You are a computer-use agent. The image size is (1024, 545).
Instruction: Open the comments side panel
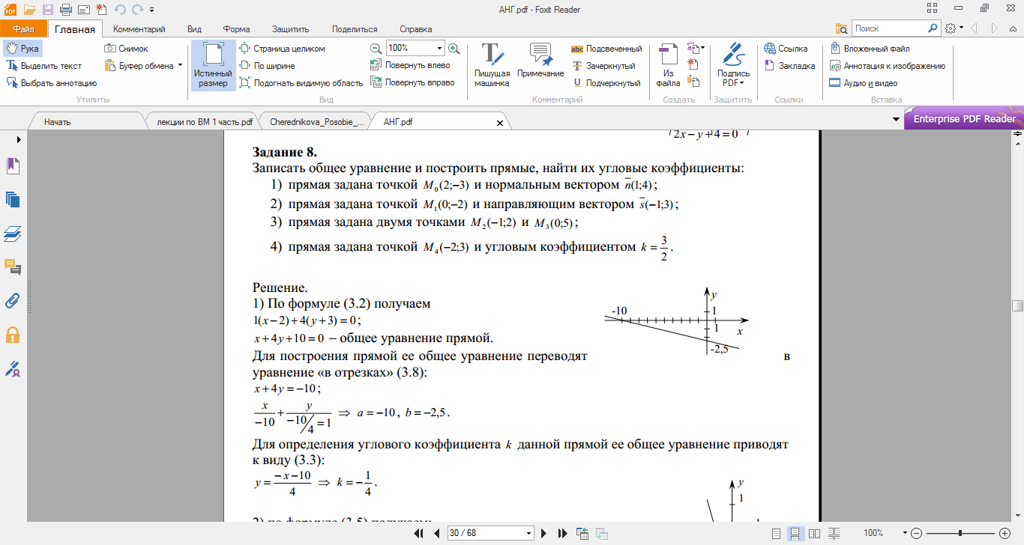[x=13, y=267]
